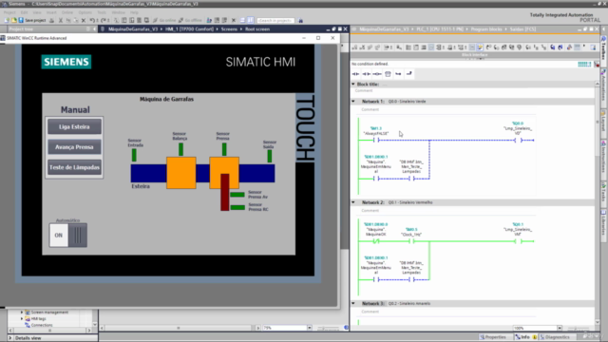Click the Avança Prensa button

[74, 147]
